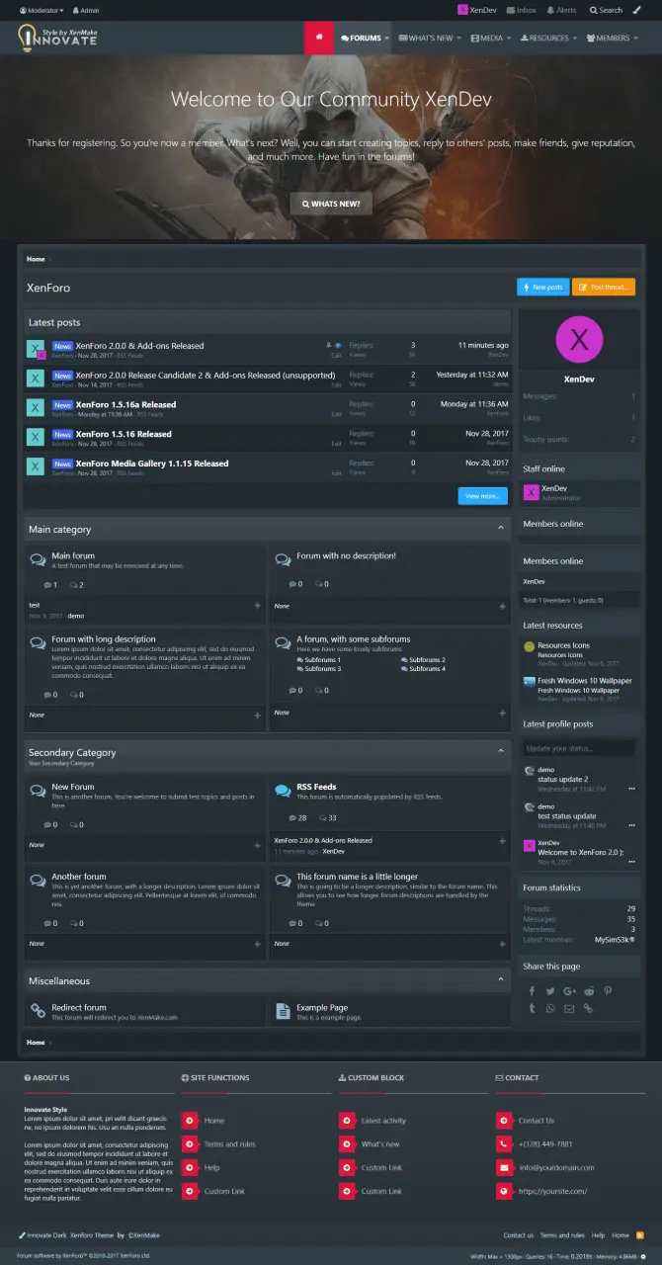Click the red Home icon in navigation
Viewport: 662px width, 1265px height.
pos(318,38)
